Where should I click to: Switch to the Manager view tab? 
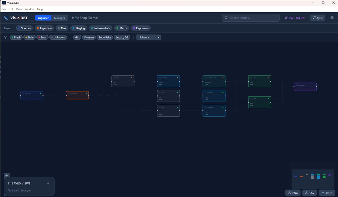(x=60, y=18)
